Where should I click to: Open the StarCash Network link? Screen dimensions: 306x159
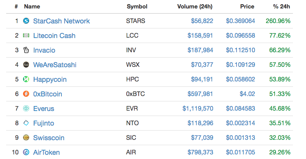61,21
